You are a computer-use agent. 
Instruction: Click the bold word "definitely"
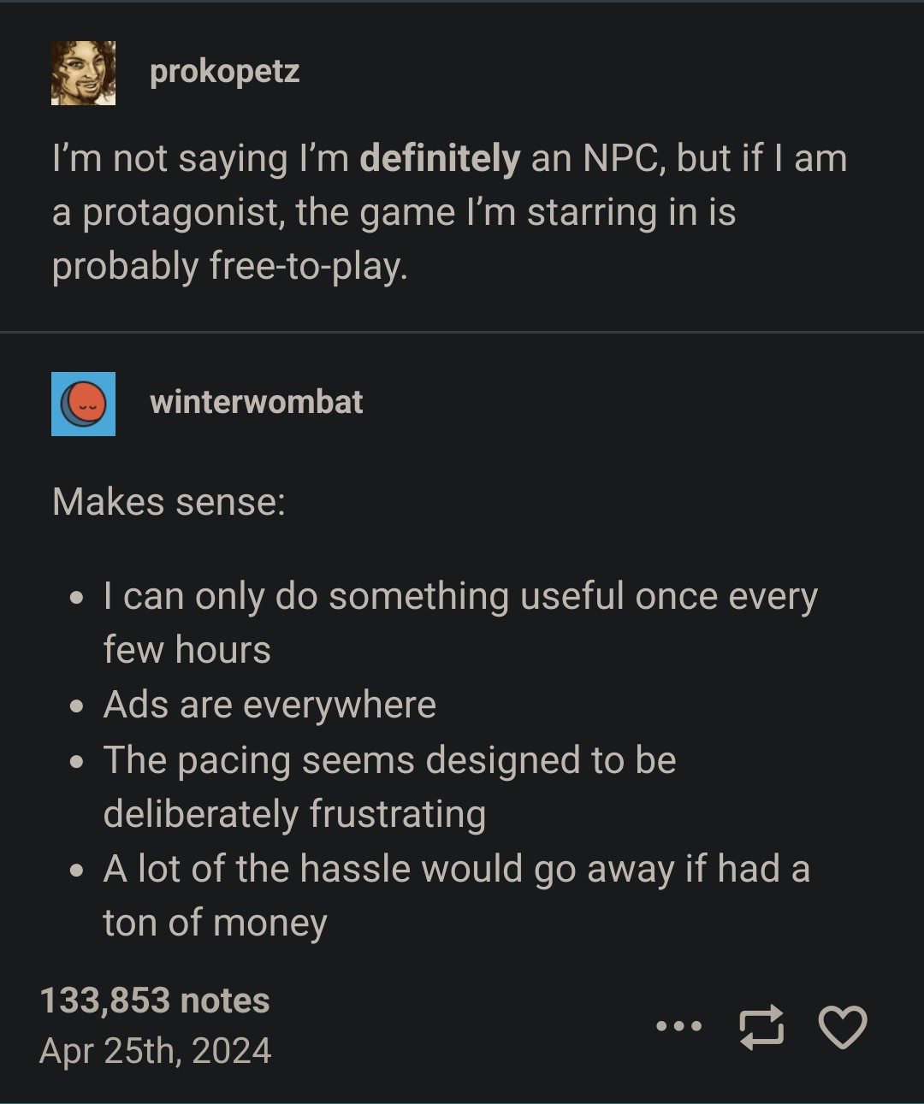click(440, 159)
